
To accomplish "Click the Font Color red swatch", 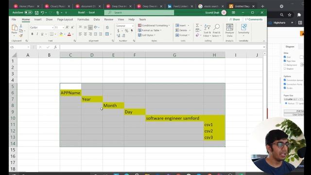I will coord(69,34).
